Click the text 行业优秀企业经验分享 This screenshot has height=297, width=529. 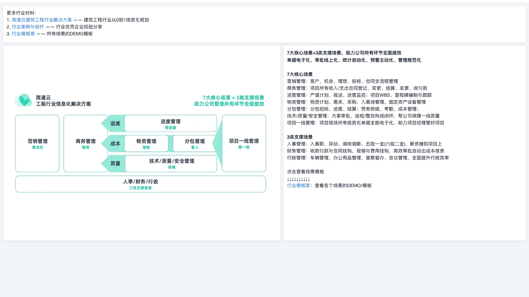point(79,27)
